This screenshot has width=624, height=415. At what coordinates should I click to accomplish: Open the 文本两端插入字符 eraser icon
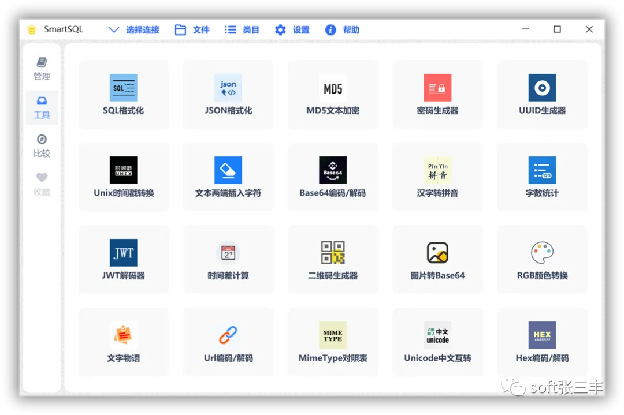228,170
